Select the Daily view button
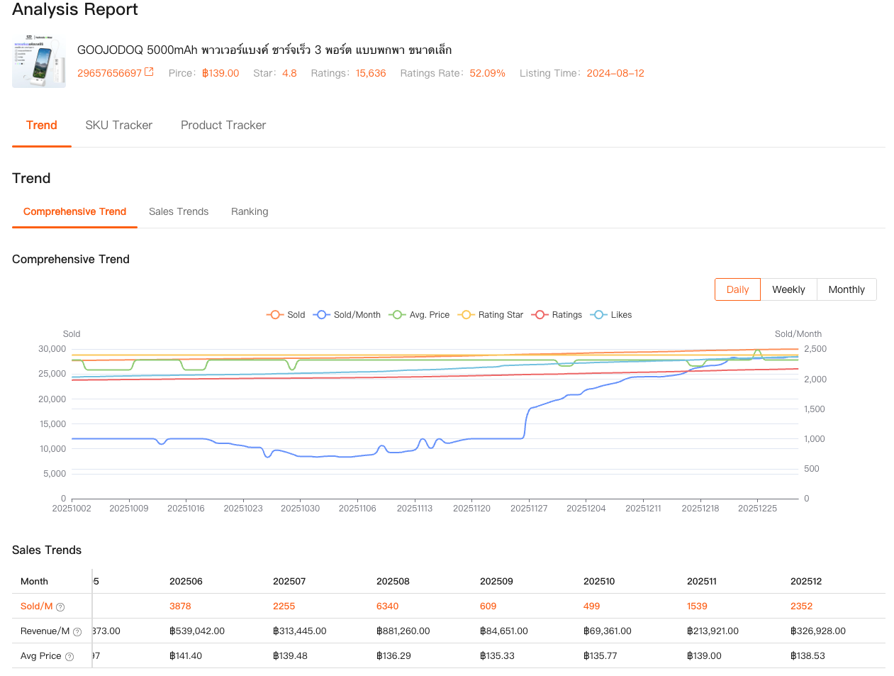This screenshot has height=676, width=894. [x=737, y=289]
